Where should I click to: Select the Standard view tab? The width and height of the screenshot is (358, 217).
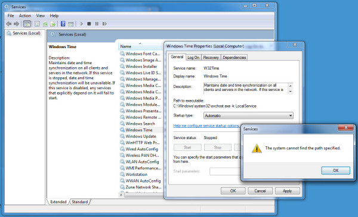(80, 202)
